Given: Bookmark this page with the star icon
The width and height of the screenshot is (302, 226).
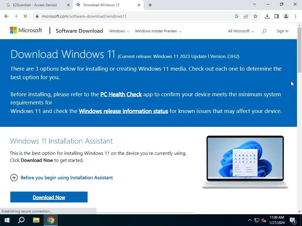Looking at the screenshot, I should click(255, 16).
